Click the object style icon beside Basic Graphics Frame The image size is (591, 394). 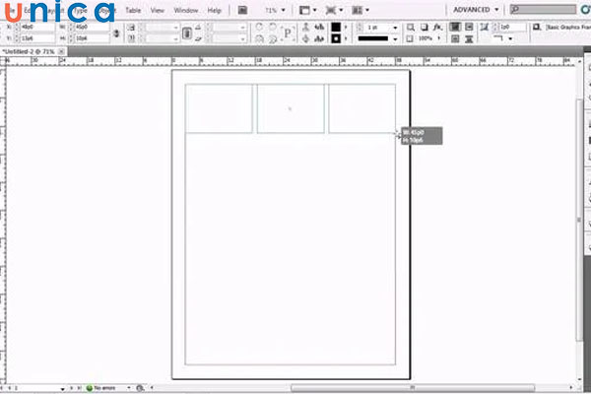coord(537,28)
